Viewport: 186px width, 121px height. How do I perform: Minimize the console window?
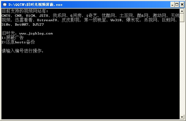coord(172,5)
